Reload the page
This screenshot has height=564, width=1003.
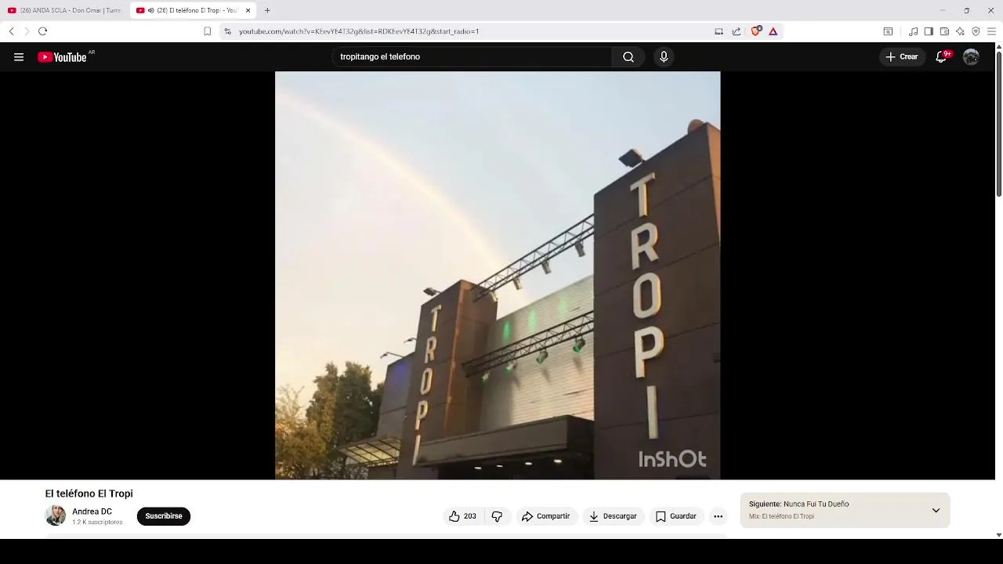[42, 31]
